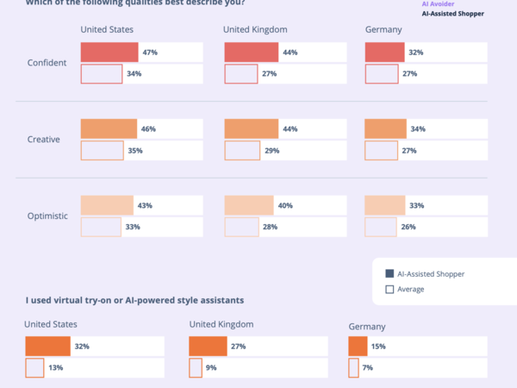The image size is (517, 388).
Task: Click the Germany Creative 34% bar
Action: tap(385, 129)
